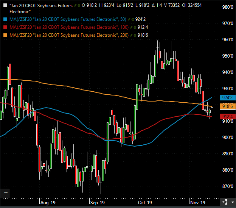Click the blue MA 50 color swatch
Screen dimensions: 236x208
pos(5,19)
